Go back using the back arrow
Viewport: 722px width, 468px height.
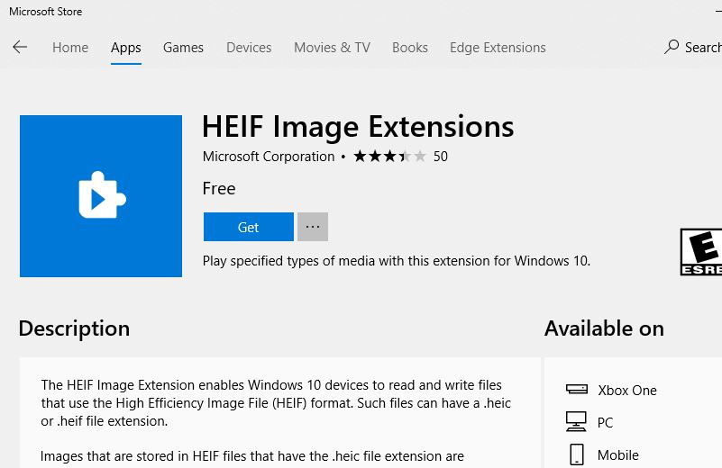20,47
